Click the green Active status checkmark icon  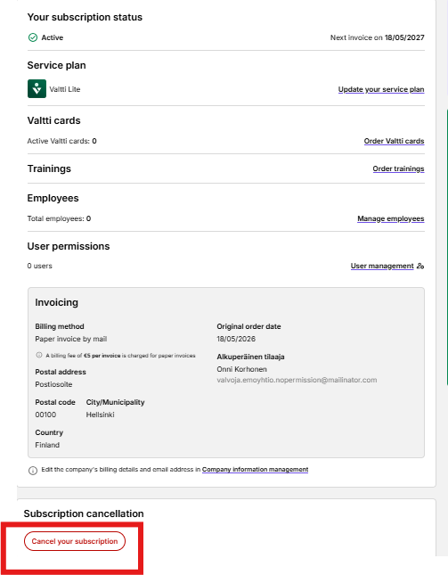(33, 37)
